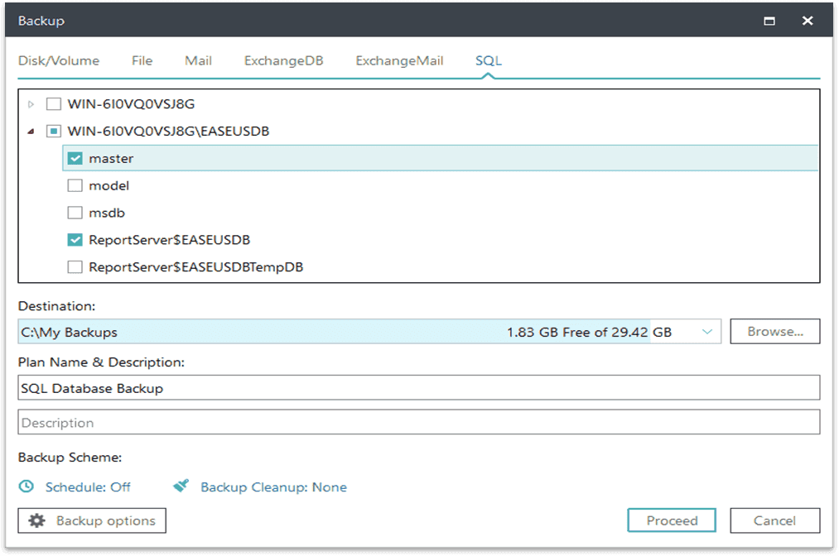This screenshot has height=556, width=839.
Task: Click the C:\My Backups destination field
Action: pos(369,332)
